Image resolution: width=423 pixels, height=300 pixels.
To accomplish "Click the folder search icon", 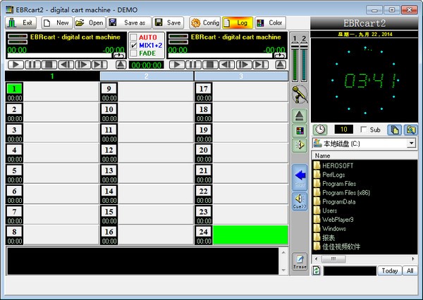I will pos(410,130).
